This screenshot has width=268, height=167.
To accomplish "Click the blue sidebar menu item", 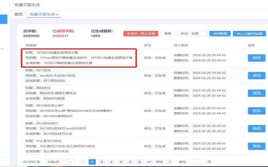I will (x=4, y=19).
